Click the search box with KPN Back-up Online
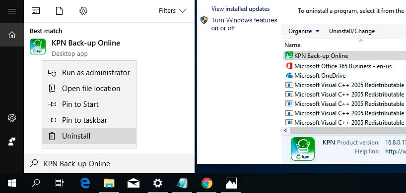This screenshot has width=406, height=193. click(x=109, y=164)
